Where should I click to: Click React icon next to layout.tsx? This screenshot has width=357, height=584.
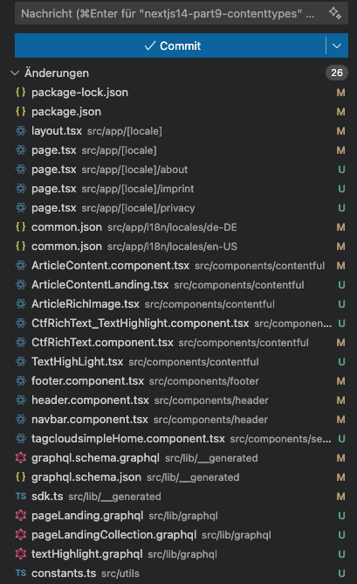[21, 131]
